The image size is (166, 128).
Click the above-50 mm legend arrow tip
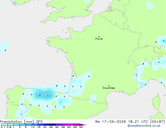[x=83, y=125]
